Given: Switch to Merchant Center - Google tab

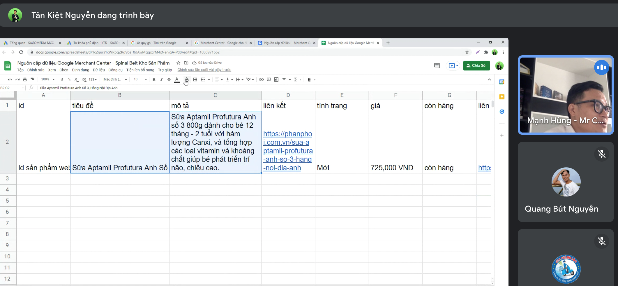Looking at the screenshot, I should 223,43.
